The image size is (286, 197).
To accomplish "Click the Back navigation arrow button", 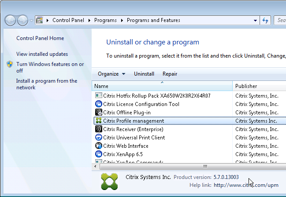I will pyautogui.click(x=10, y=20).
